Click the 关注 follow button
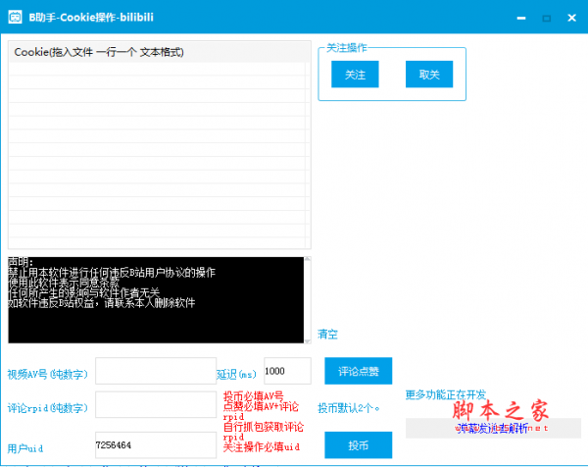This screenshot has width=588, height=467. pyautogui.click(x=355, y=75)
